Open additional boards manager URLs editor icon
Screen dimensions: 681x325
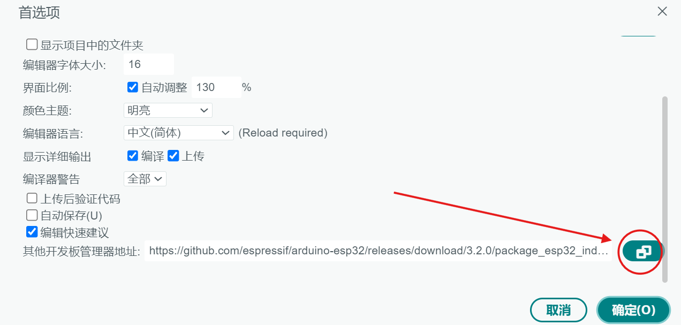click(x=643, y=252)
